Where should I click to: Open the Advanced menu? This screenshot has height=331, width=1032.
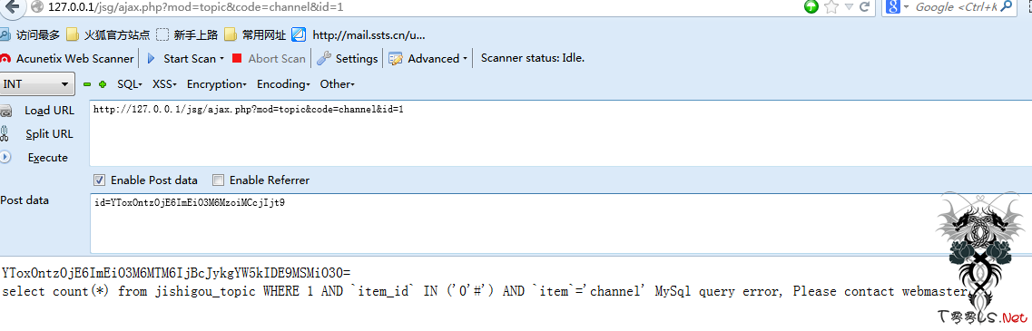428,59
